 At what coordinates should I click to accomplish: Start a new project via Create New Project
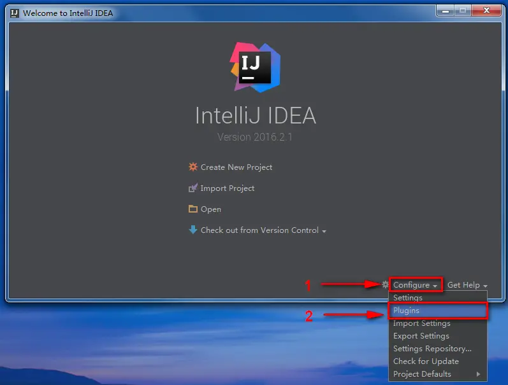(x=236, y=167)
